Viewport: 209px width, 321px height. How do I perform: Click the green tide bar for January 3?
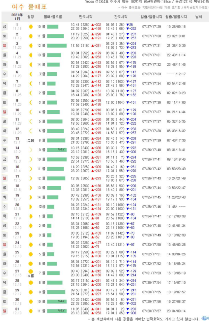[57, 46]
